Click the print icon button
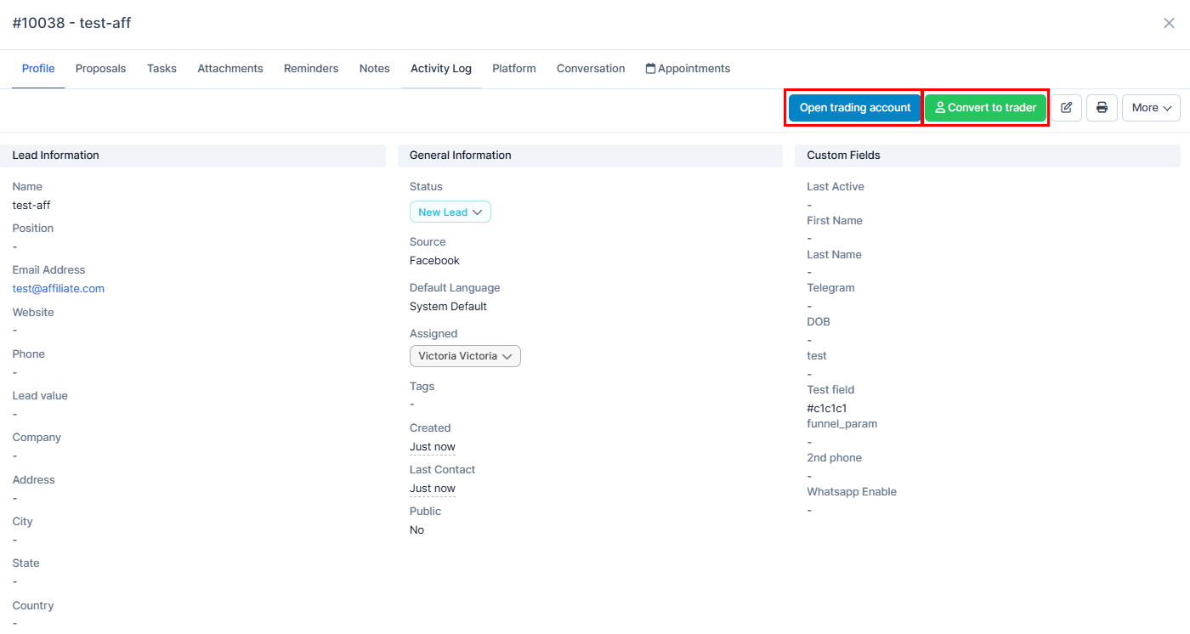 point(1102,108)
